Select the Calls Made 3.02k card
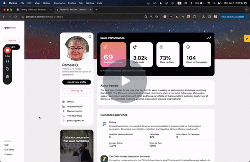This screenshot has height=162, width=250. (141, 54)
